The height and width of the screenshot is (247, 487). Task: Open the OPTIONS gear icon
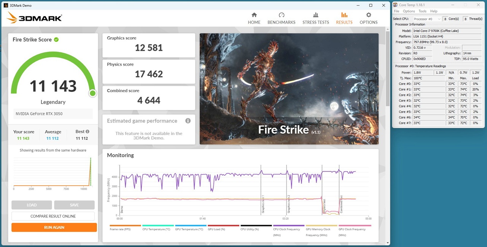coord(369,15)
